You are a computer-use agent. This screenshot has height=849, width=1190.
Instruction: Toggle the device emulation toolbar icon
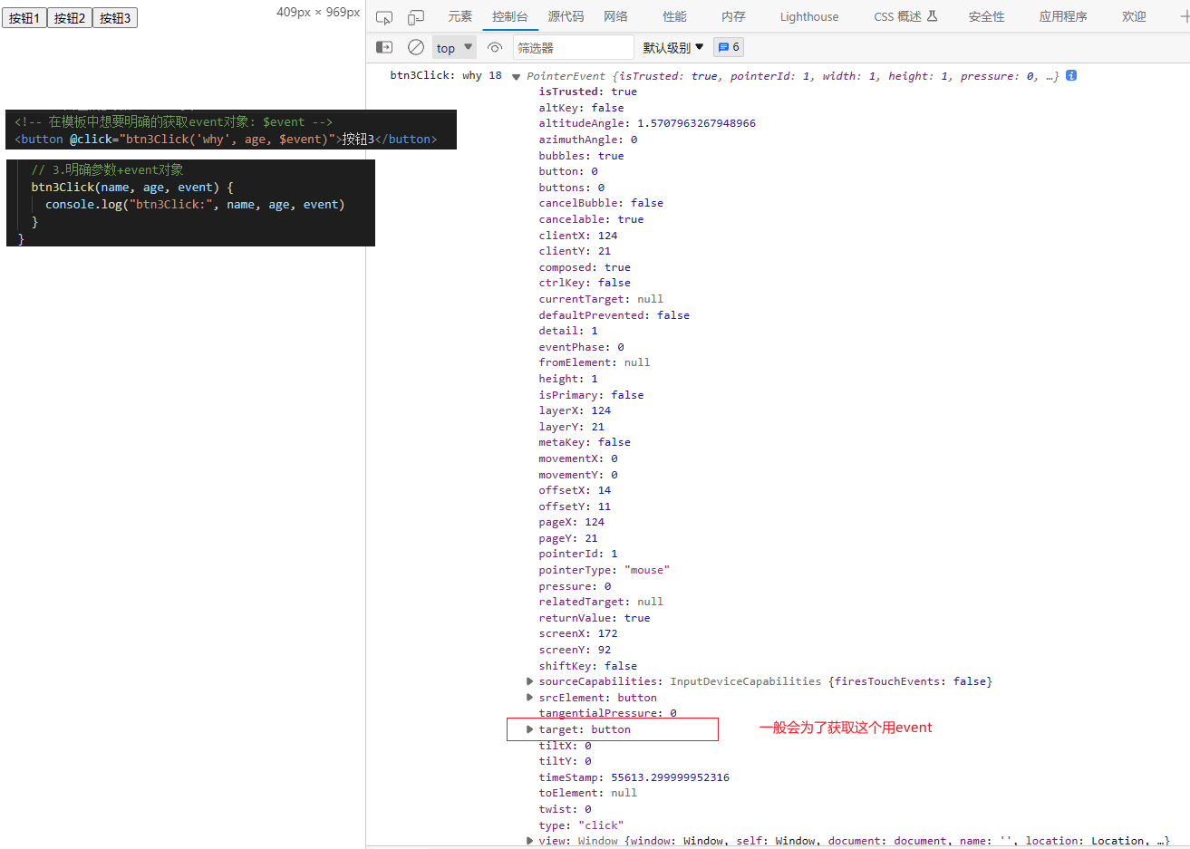pyautogui.click(x=416, y=17)
